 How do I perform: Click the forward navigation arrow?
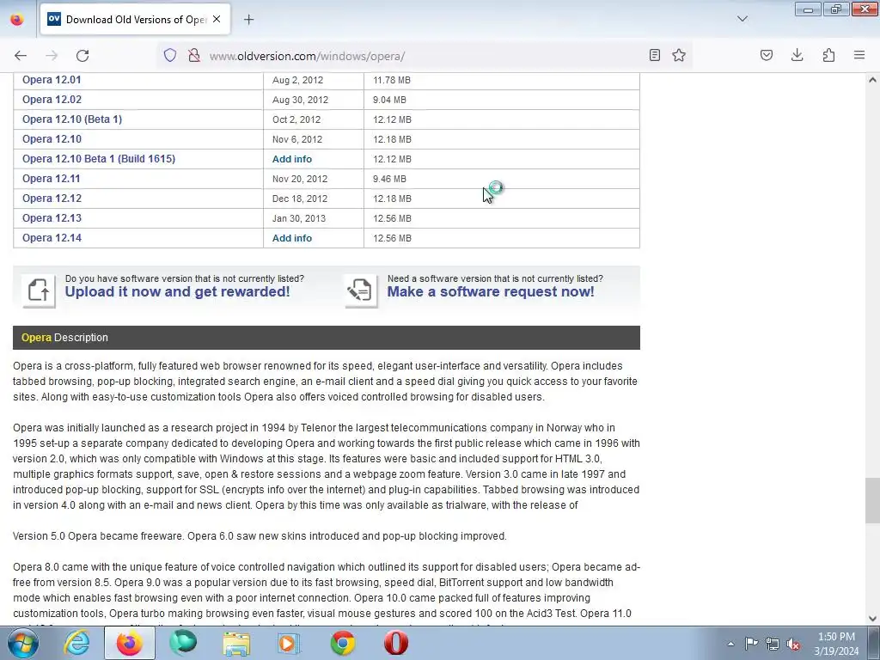click(x=52, y=56)
